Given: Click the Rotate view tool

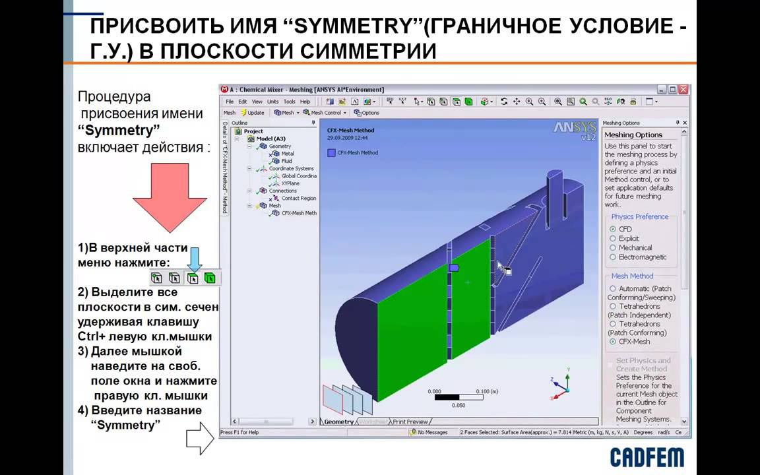Looking at the screenshot, I should (x=503, y=102).
